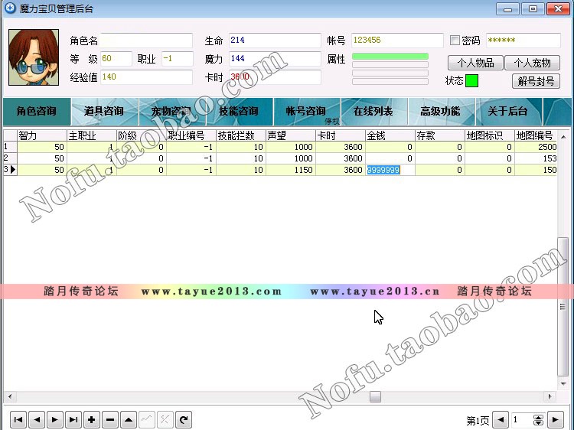Go to previous record in navigator

37,419
